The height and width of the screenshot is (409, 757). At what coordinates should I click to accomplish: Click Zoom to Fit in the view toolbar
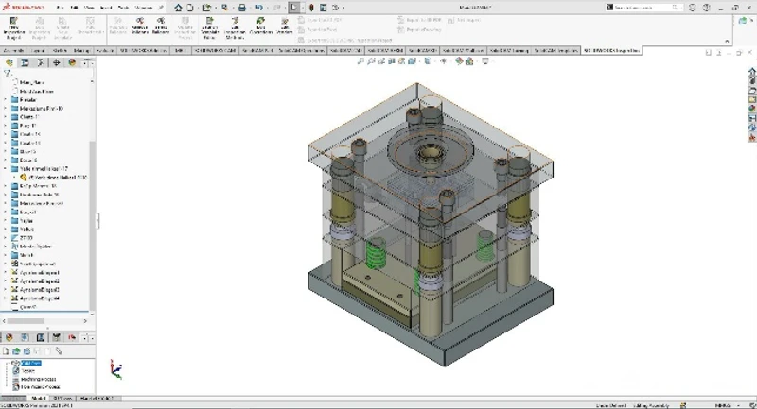pyautogui.click(x=361, y=61)
